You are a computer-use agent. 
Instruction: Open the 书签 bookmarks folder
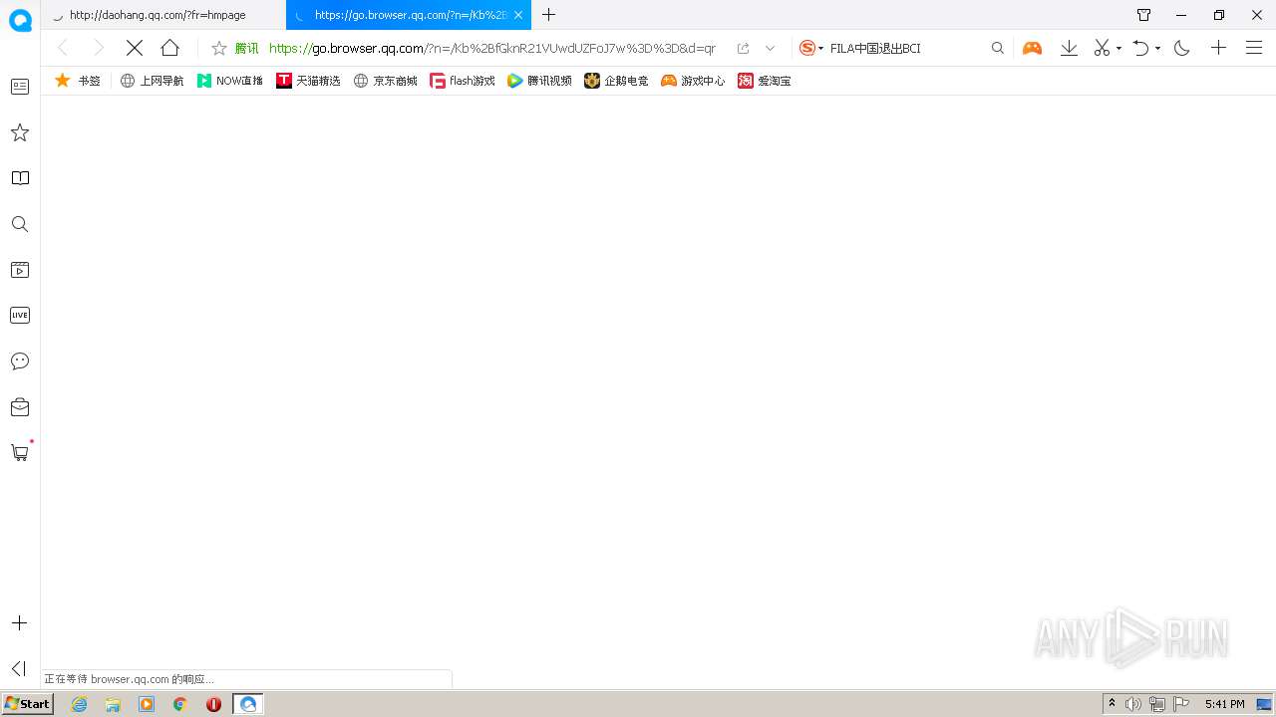78,81
